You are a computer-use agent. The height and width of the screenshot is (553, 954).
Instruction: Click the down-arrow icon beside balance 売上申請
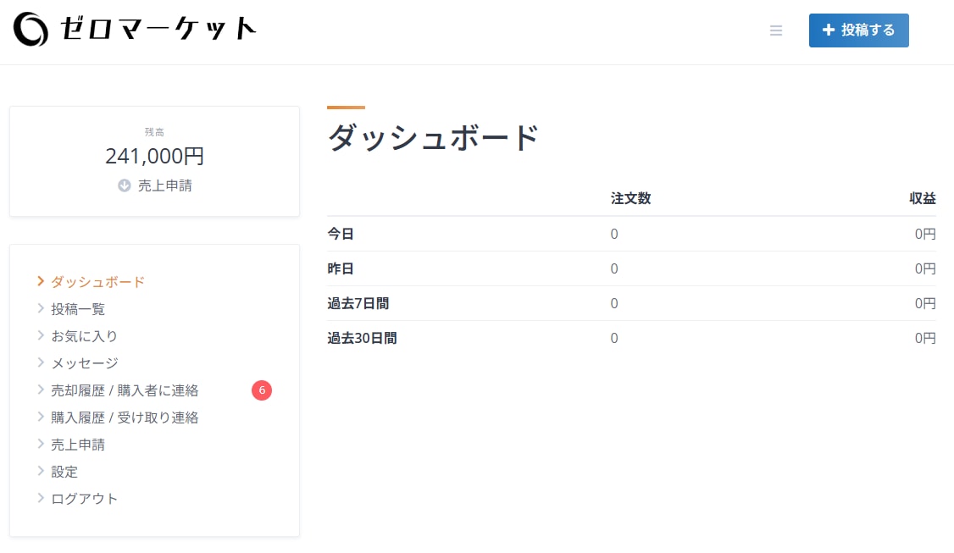coord(124,185)
